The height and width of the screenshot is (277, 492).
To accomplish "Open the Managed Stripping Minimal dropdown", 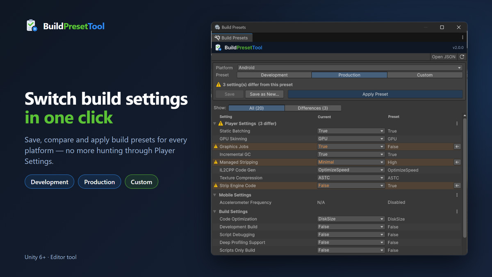I will coord(351,162).
